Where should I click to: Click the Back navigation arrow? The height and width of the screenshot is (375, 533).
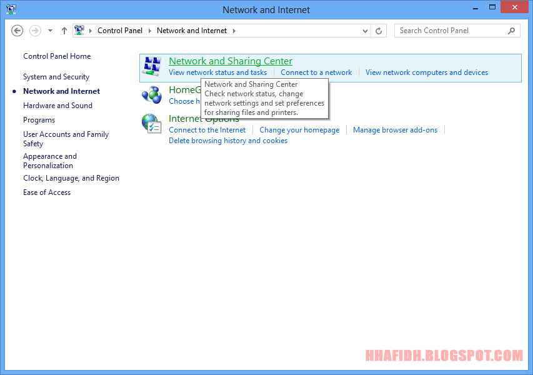point(17,31)
